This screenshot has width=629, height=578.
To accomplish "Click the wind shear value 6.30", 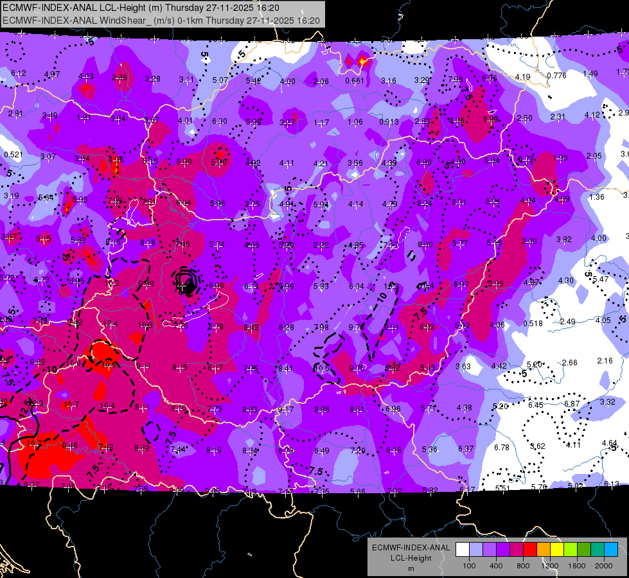I will pos(220,121).
